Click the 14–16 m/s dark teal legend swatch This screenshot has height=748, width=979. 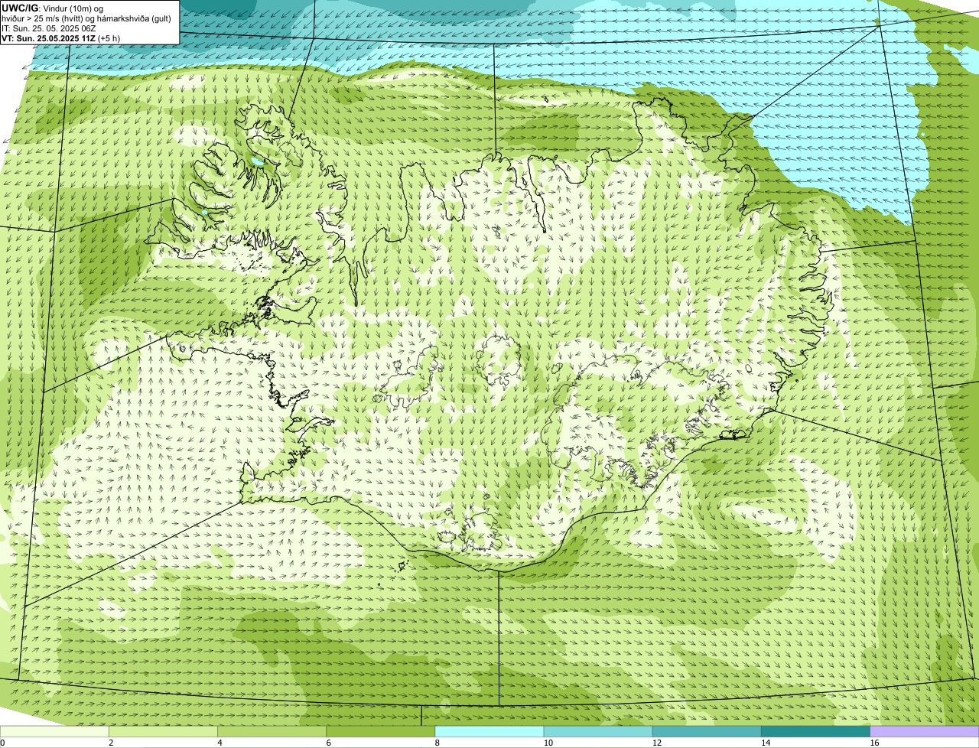815,732
